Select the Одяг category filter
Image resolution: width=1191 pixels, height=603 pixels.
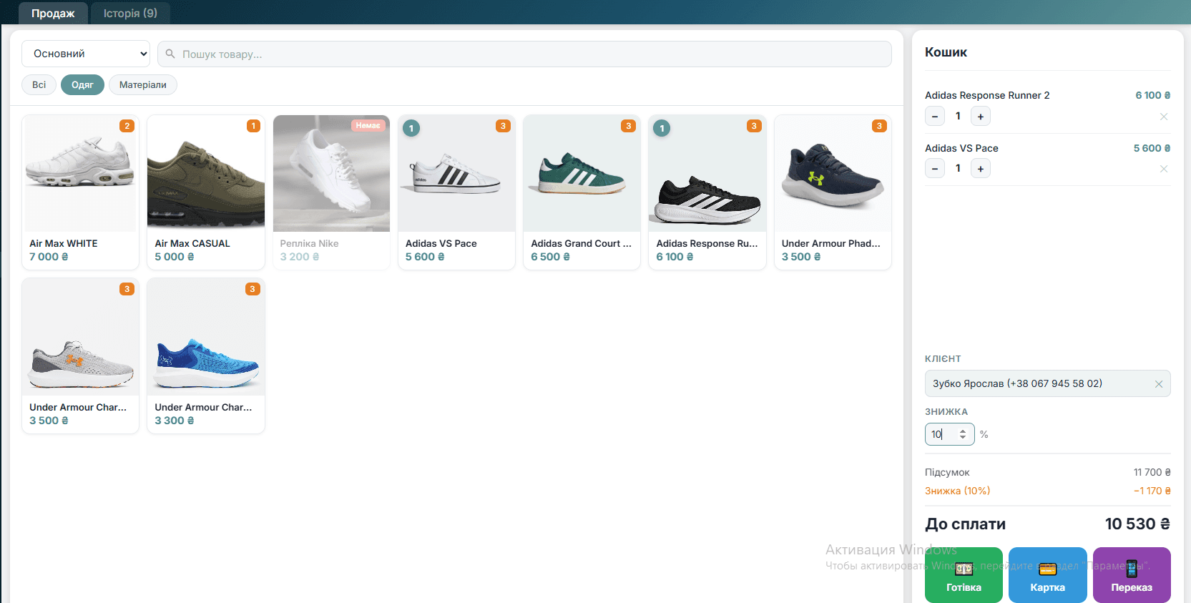coord(82,84)
